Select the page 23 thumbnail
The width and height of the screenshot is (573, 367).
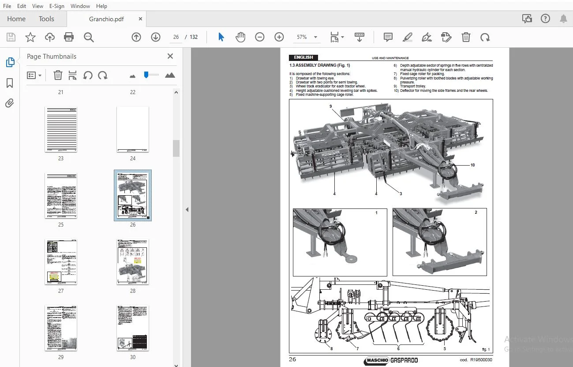pos(61,129)
